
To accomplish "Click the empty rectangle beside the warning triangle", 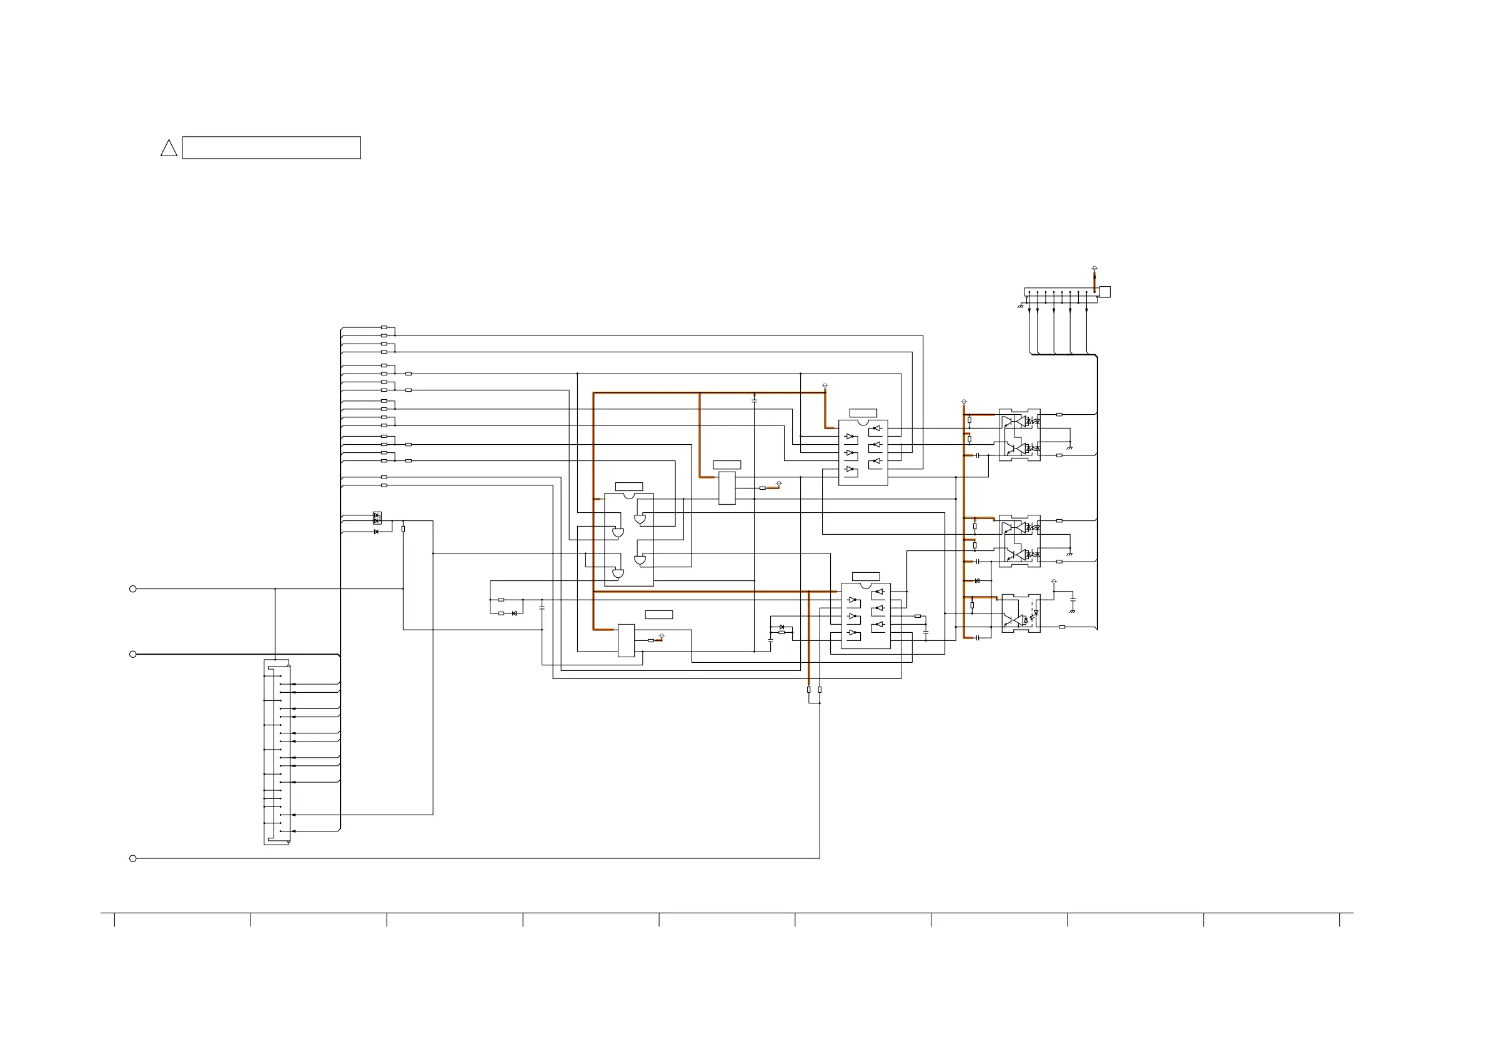I will (271, 148).
